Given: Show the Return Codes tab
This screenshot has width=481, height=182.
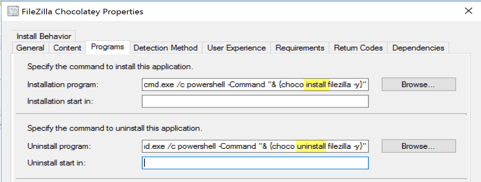Looking at the screenshot, I should point(358,48).
